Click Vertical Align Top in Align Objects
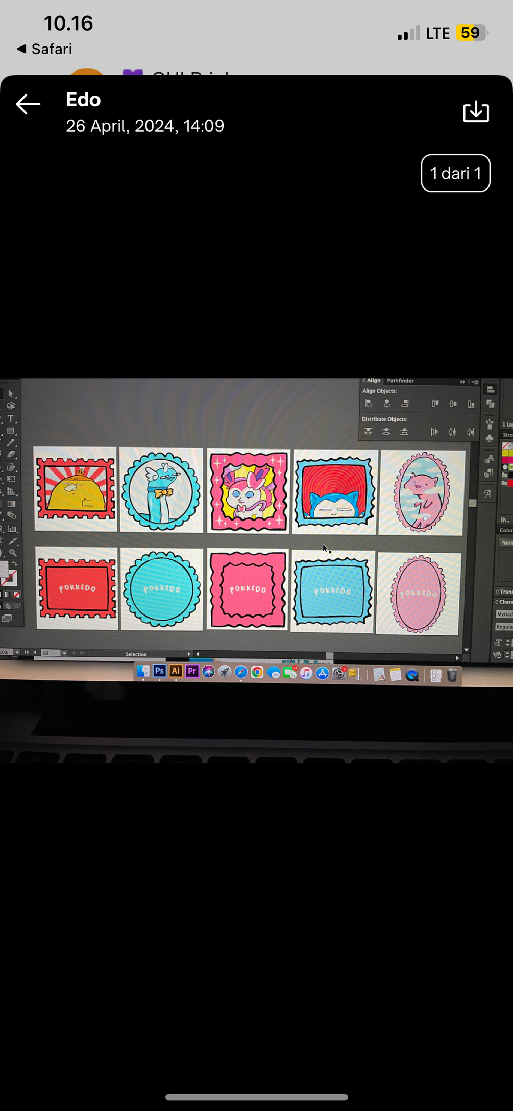 435,403
